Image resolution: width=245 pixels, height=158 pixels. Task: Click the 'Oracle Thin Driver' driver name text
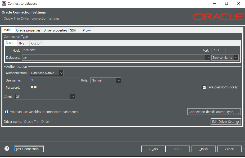(x=37, y=121)
